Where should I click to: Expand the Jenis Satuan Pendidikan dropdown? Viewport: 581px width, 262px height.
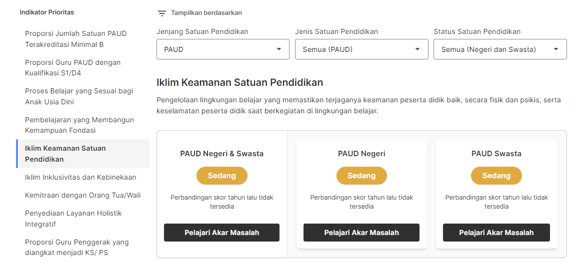[x=361, y=49]
